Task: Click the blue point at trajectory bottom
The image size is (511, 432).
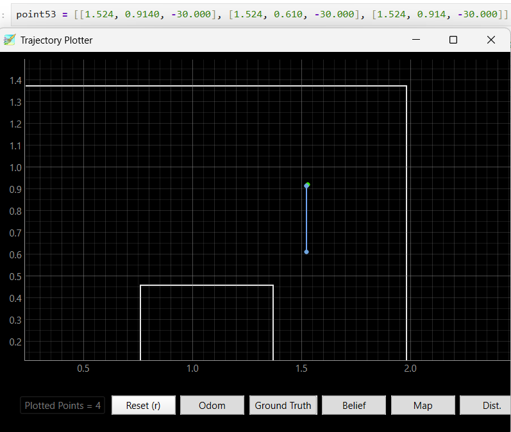Action: coord(306,252)
